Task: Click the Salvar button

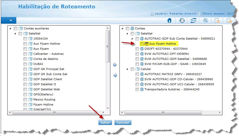Action: 105,123
